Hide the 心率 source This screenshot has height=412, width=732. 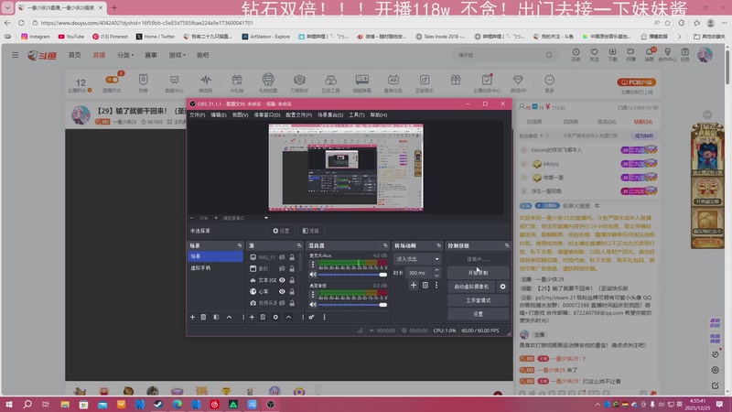pyautogui.click(x=282, y=291)
